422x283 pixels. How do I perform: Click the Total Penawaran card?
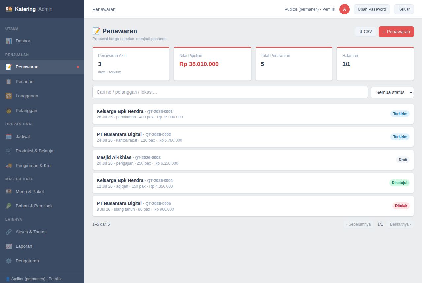coord(294,64)
